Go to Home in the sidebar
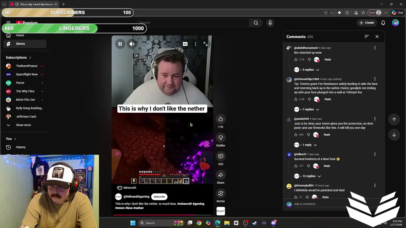 pyautogui.click(x=25, y=35)
